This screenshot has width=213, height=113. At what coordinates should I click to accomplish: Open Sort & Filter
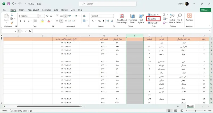pyautogui.click(x=172, y=19)
